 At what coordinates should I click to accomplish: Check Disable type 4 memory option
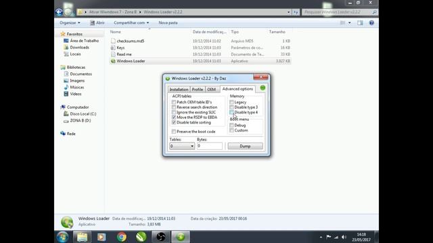click(231, 113)
